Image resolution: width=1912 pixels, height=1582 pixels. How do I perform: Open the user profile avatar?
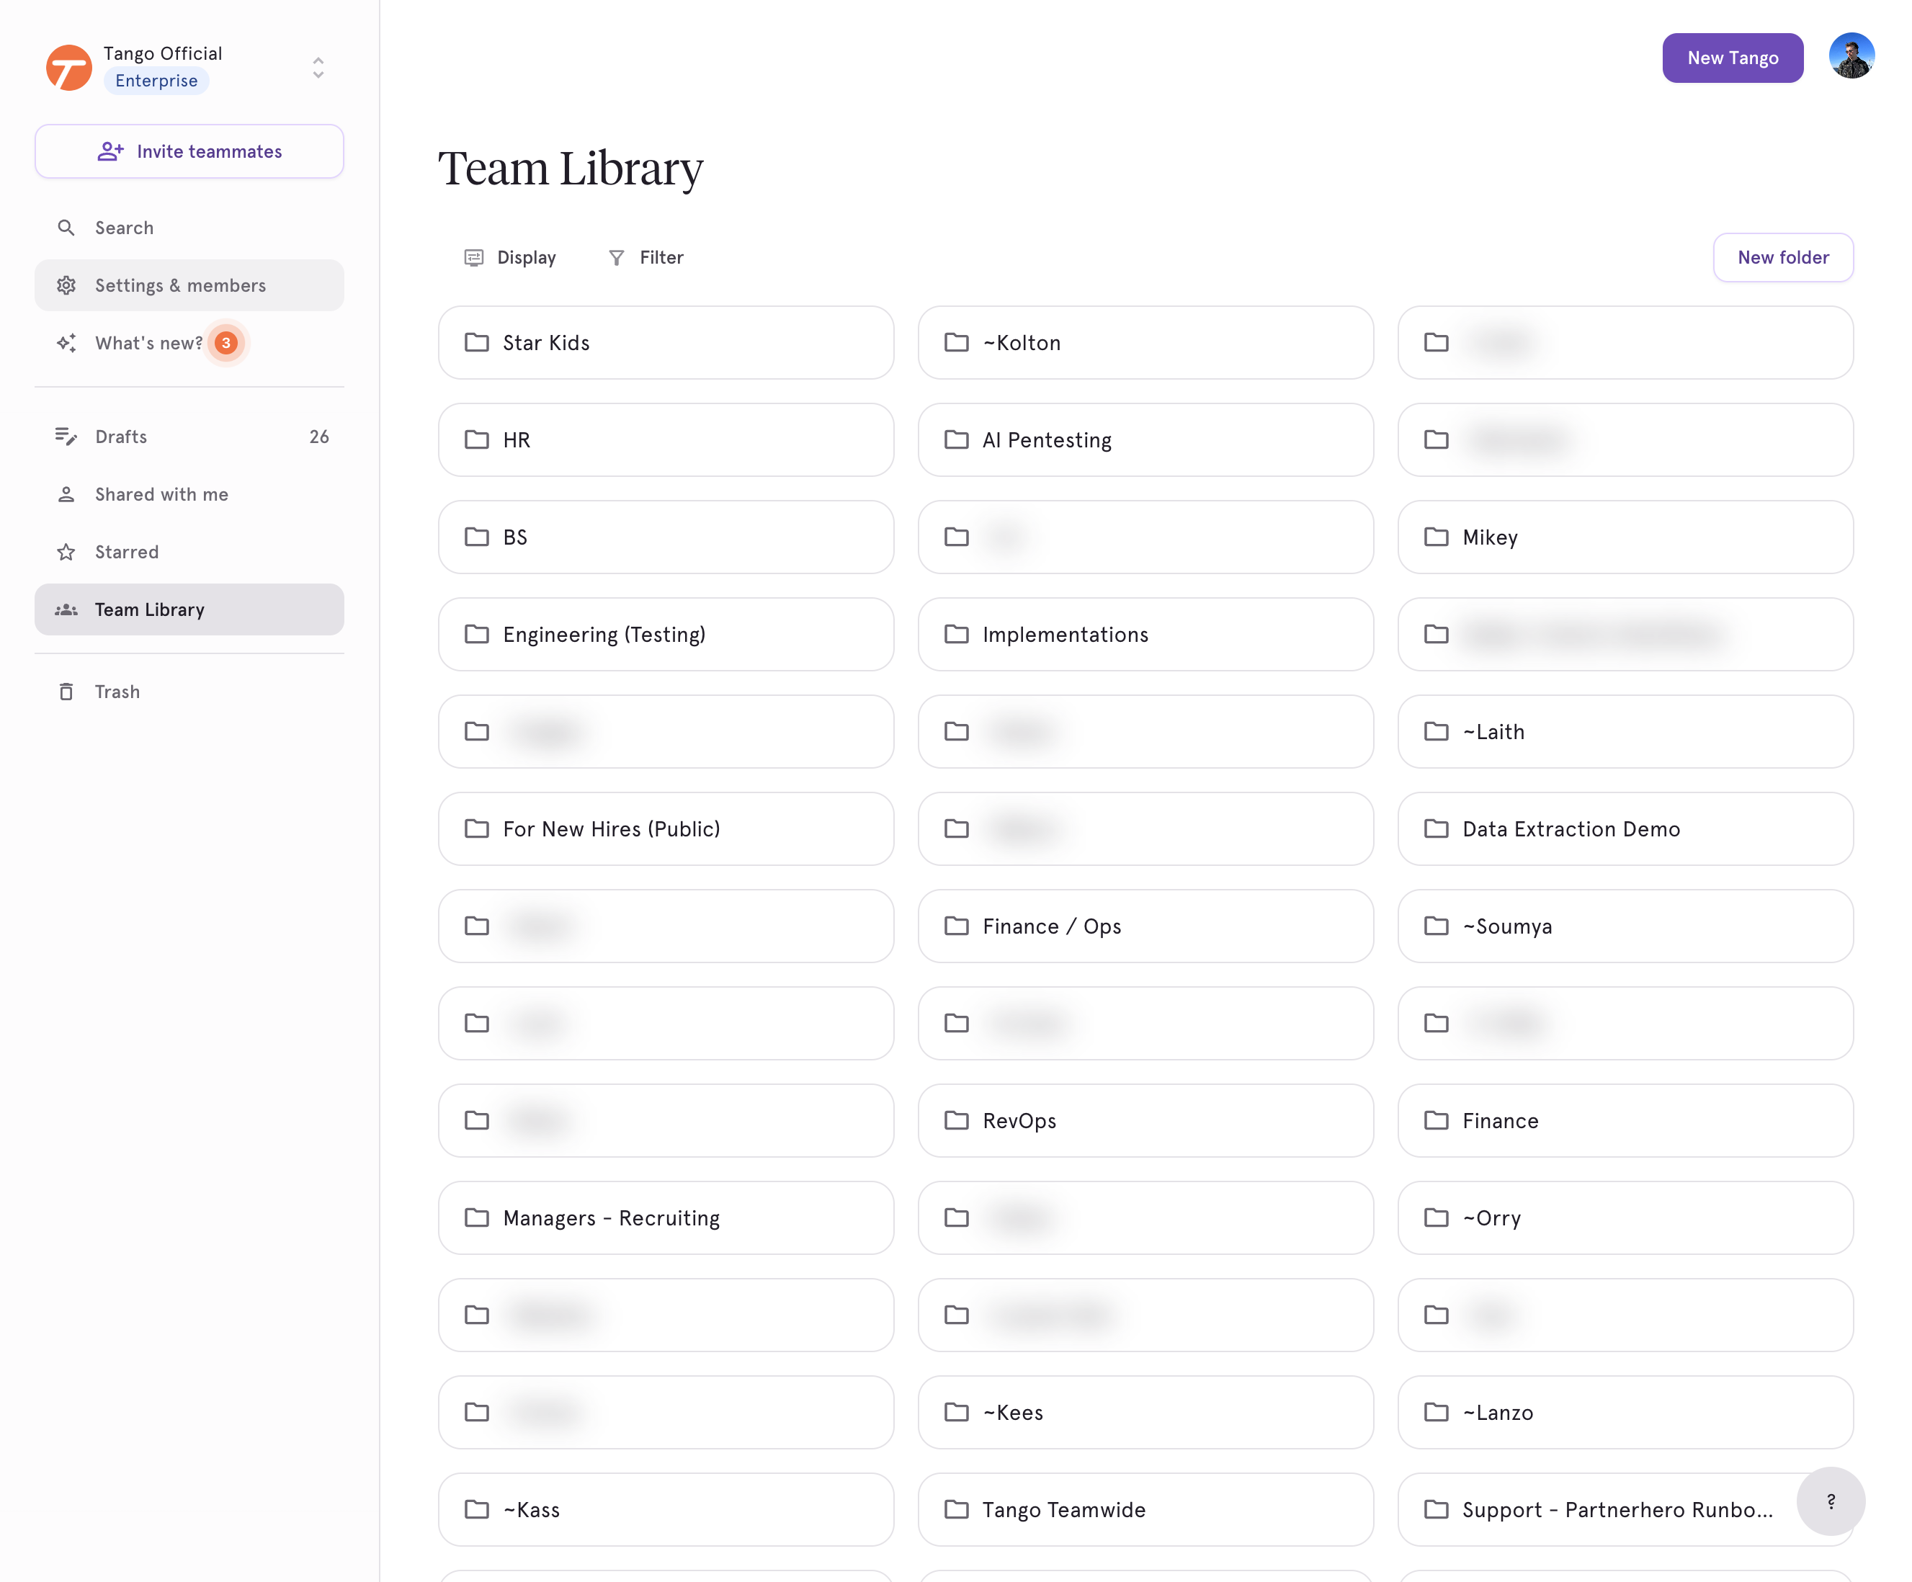click(1851, 56)
